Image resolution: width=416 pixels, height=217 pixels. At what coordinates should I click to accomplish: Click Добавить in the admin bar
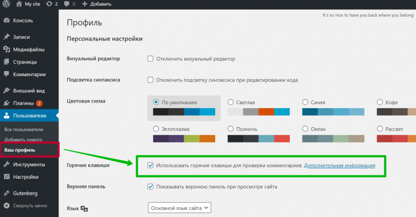click(100, 4)
